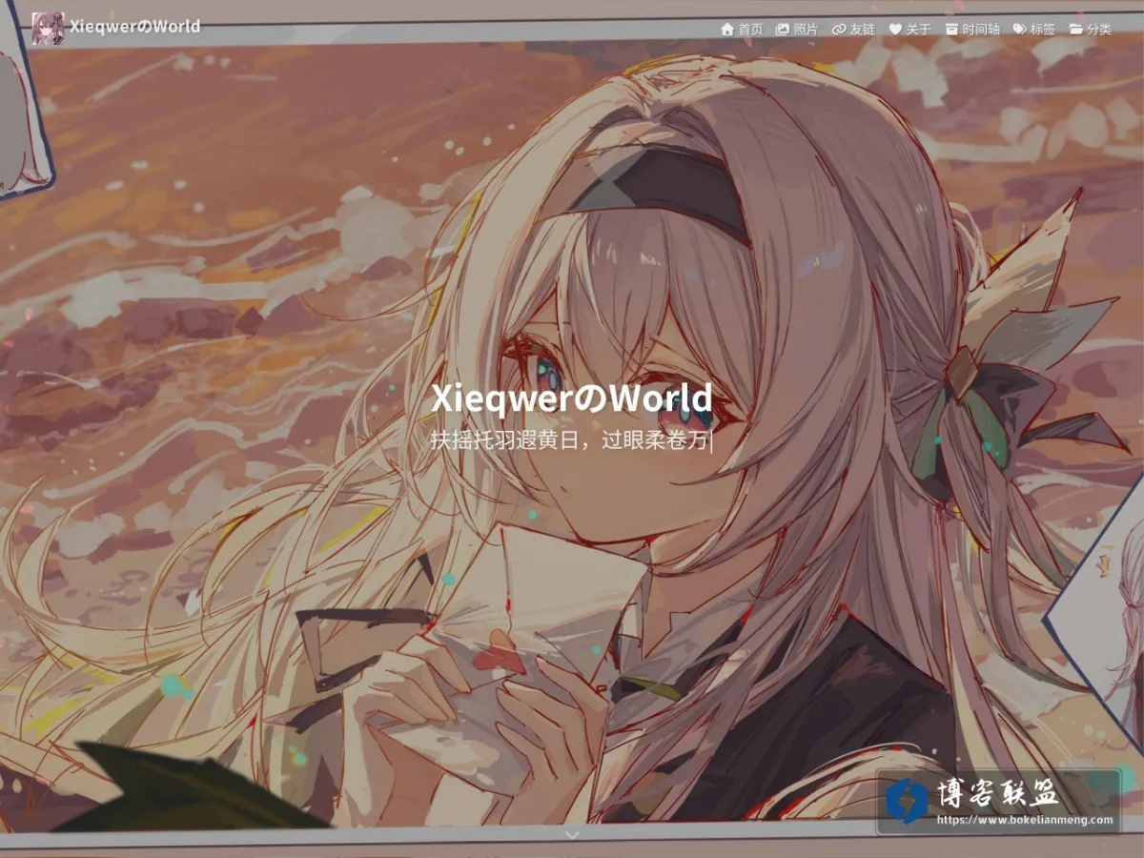Click the scroll-down chevron at page bottom
This screenshot has height=858, width=1144.
572,834
